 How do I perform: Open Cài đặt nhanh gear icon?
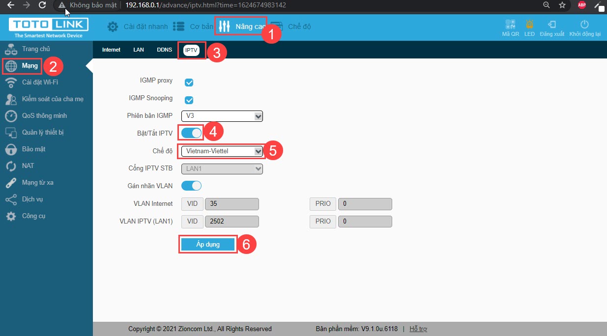click(x=113, y=27)
